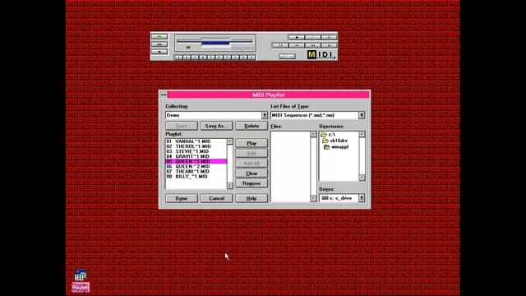Select 01 VANHAL~1.MID in the playlist
Viewport: 526px width, 296px height.
196,141
